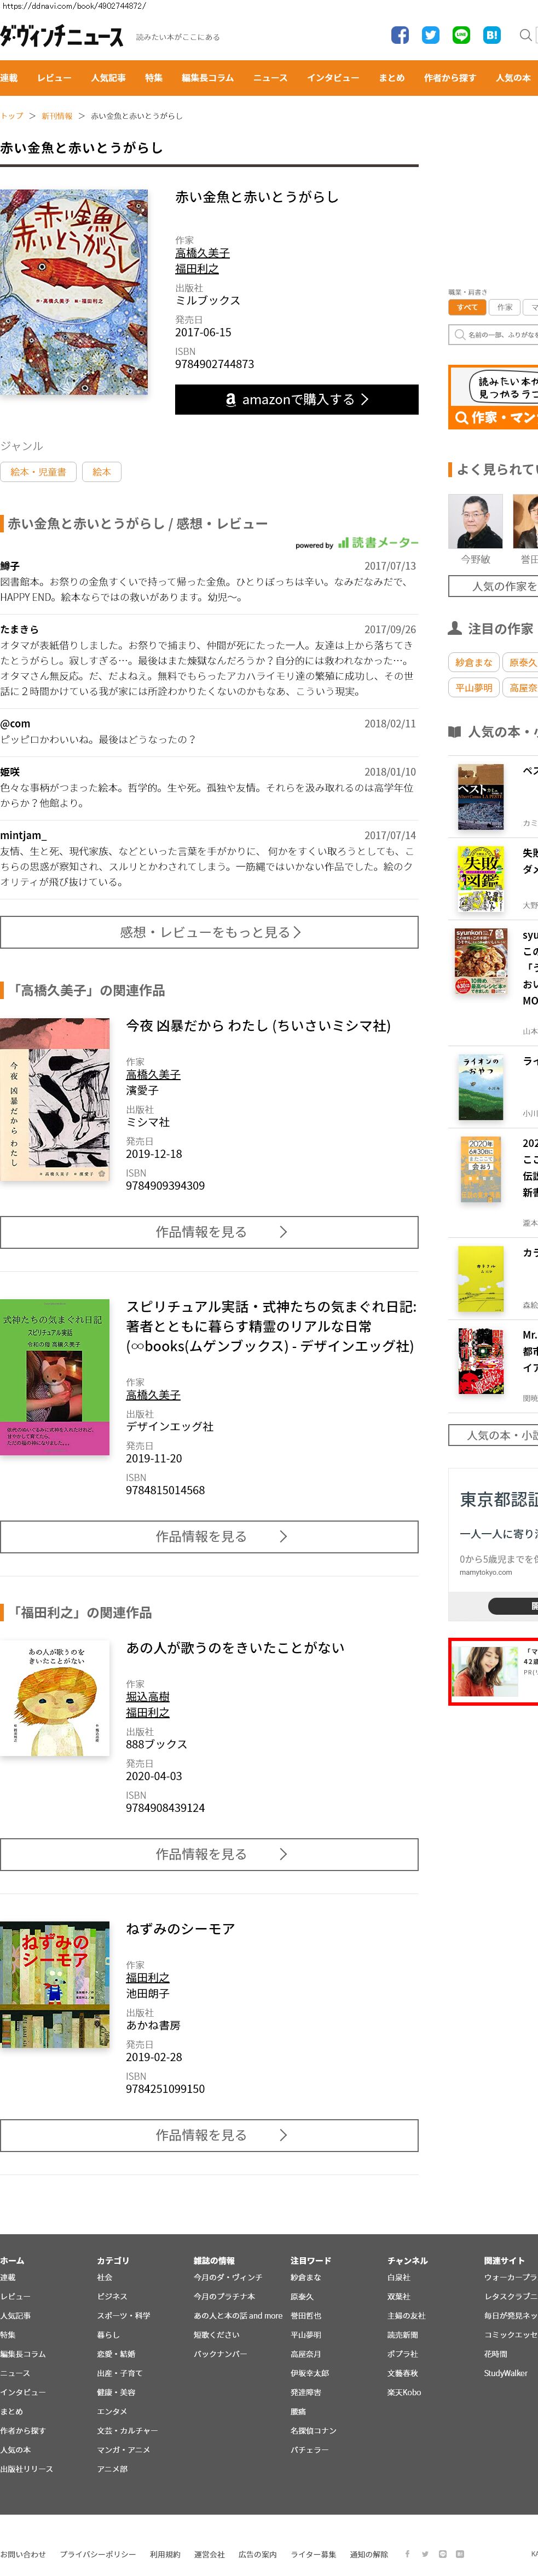Share page via Facebook icon in header
This screenshot has height=2576, width=538.
(400, 35)
